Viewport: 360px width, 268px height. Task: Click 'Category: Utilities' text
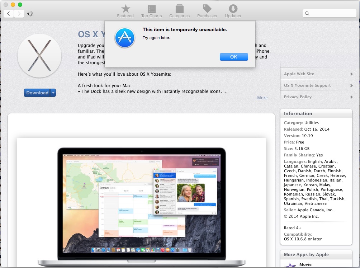[301, 123]
